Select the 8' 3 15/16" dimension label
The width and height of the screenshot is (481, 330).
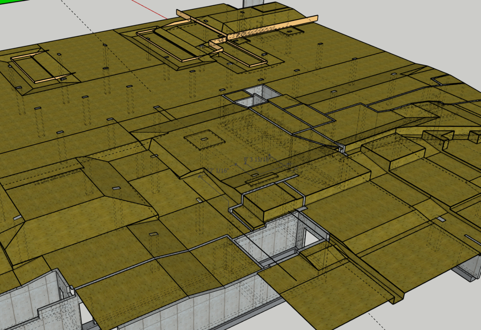tap(257, 160)
